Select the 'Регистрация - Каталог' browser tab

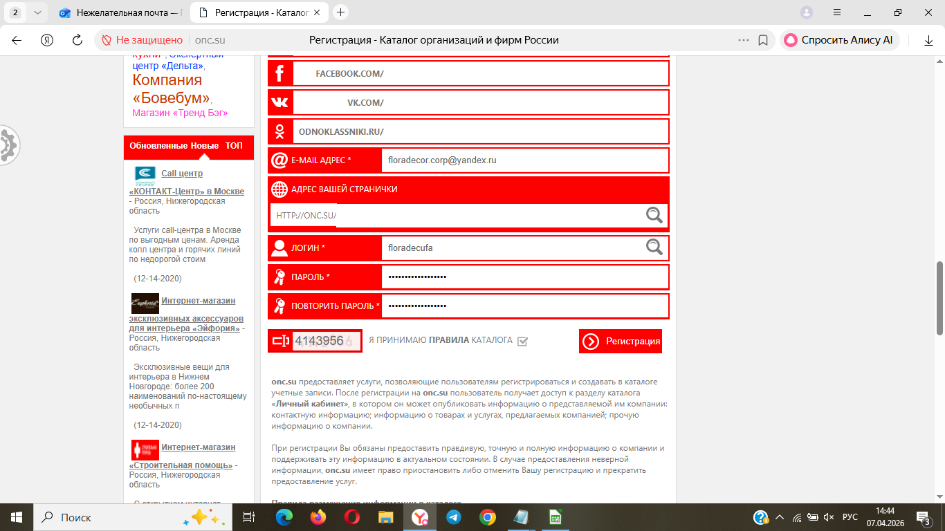pos(260,12)
